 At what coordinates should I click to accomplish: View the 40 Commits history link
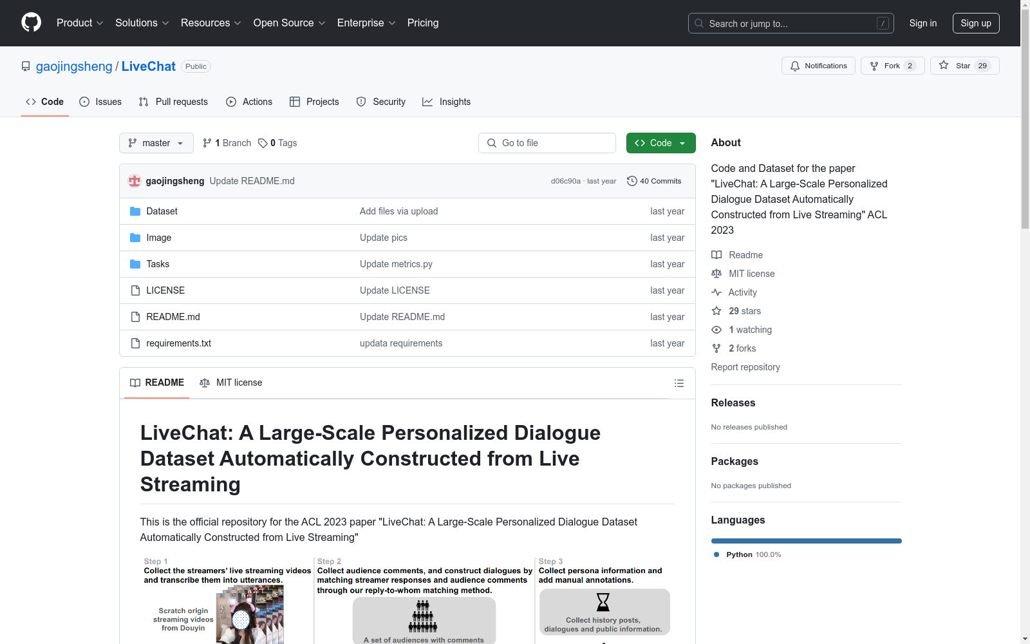[x=654, y=181]
